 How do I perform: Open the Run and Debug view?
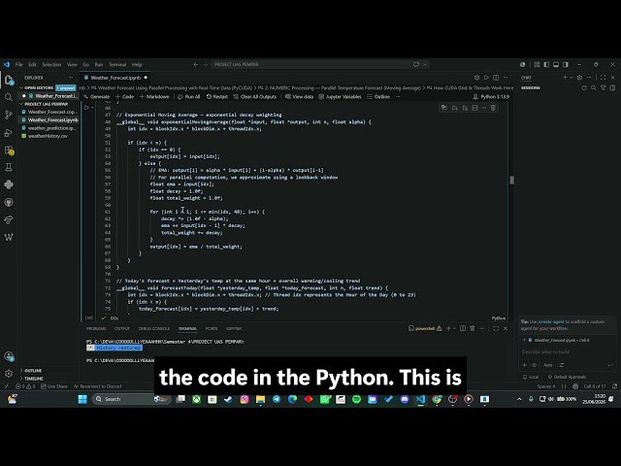[9, 132]
